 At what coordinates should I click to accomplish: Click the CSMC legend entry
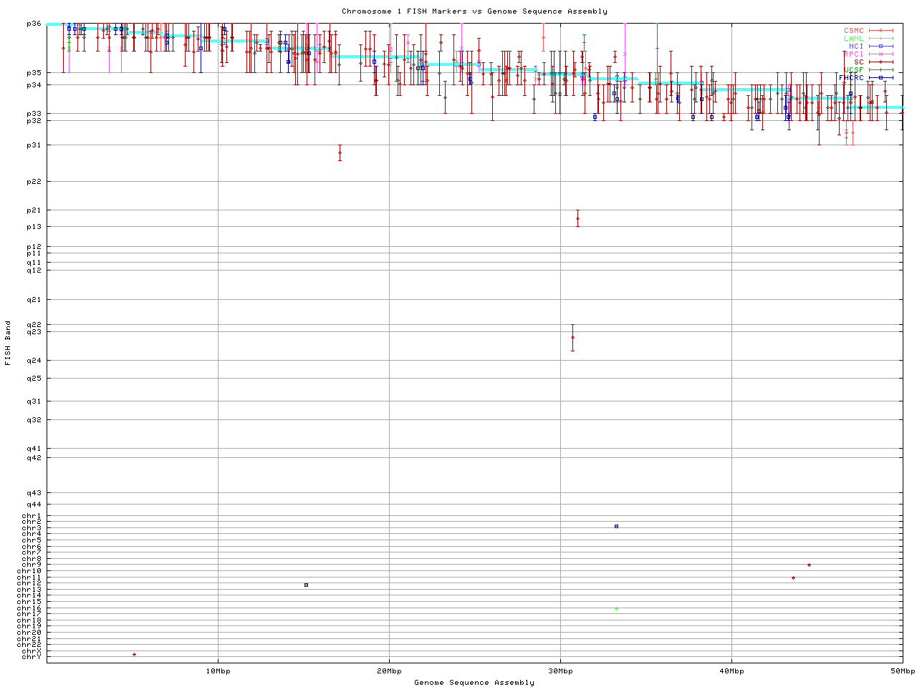pos(854,31)
